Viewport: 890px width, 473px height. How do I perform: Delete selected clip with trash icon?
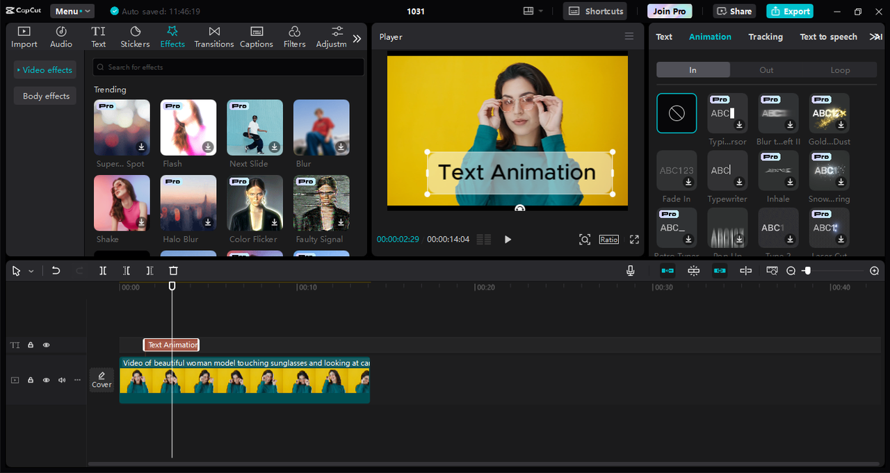point(174,271)
